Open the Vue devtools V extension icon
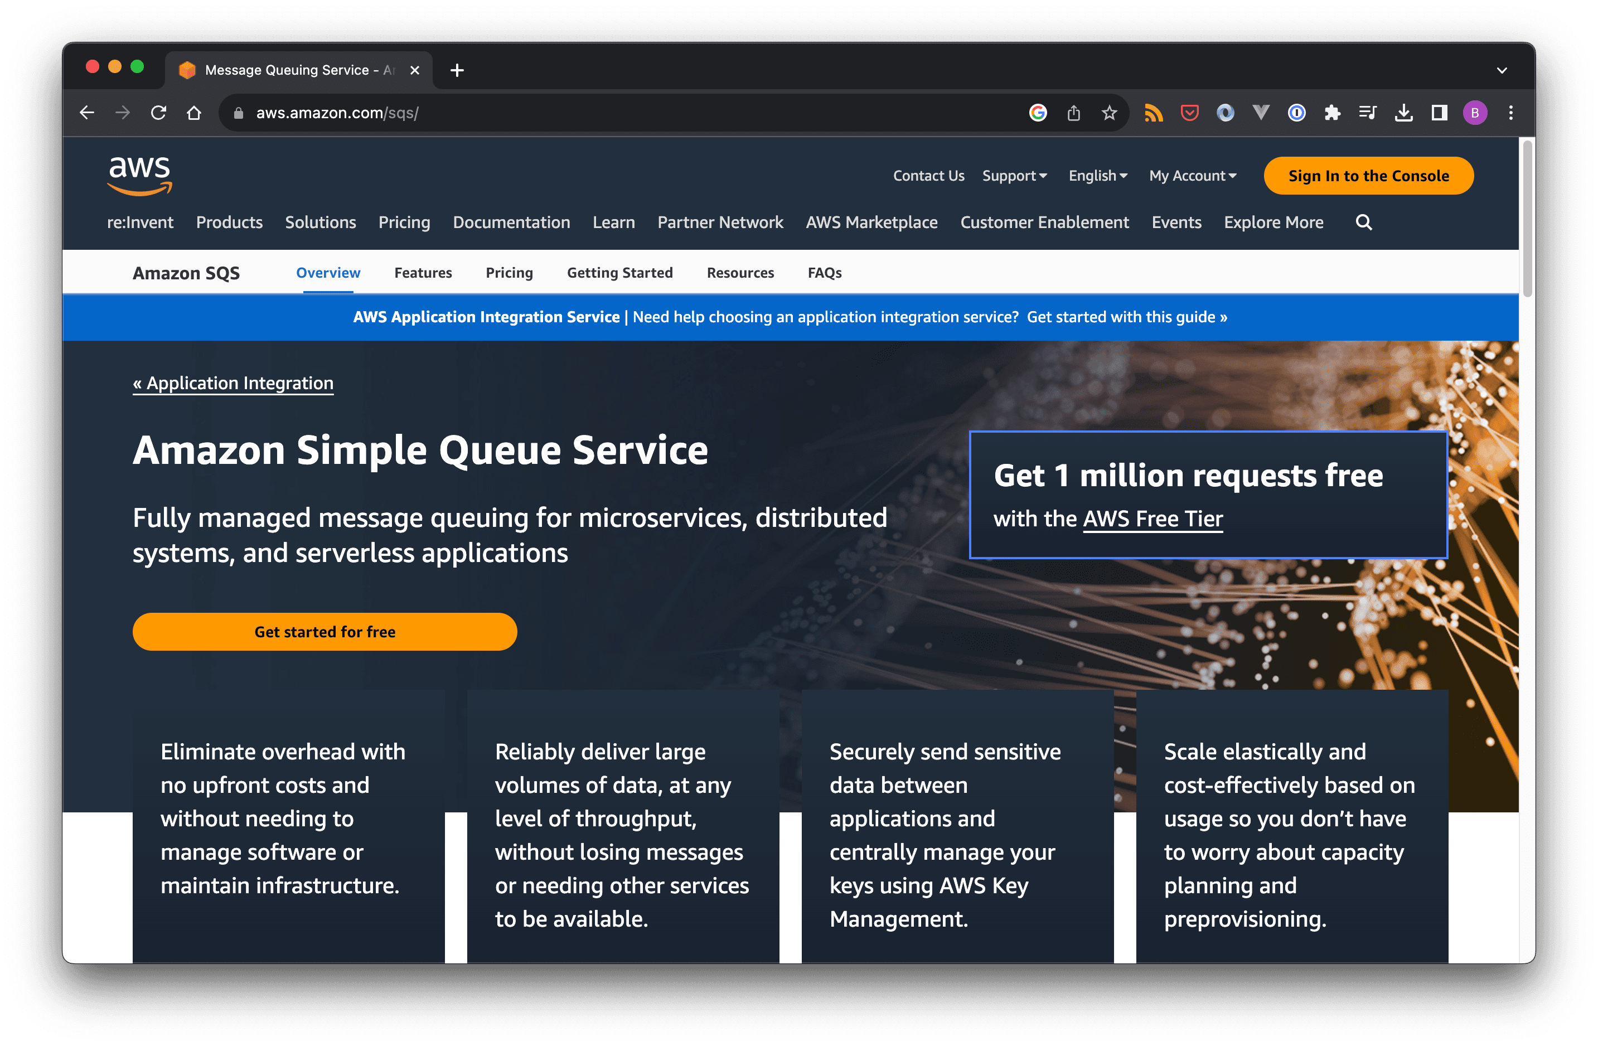 click(1260, 113)
